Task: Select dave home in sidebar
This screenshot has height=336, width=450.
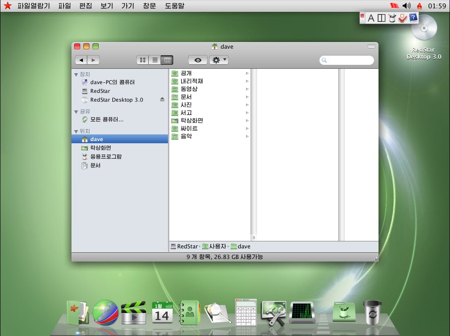Action: tap(120, 139)
